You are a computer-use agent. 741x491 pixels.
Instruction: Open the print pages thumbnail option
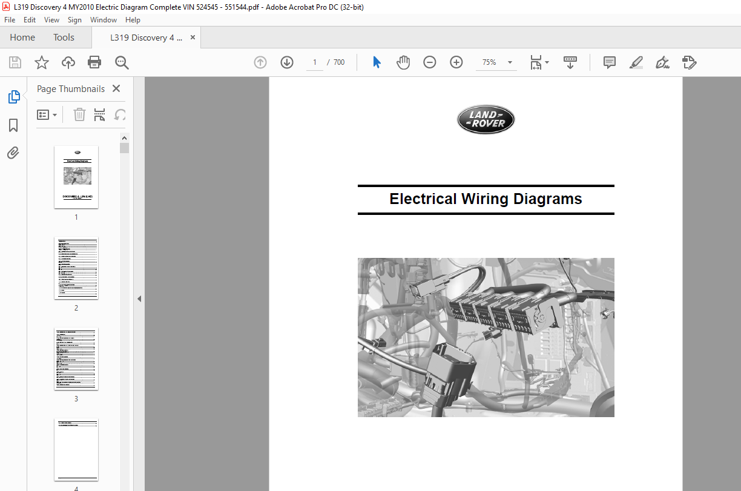click(x=100, y=114)
